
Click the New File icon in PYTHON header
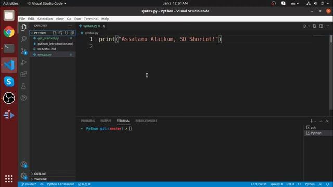[x=55, y=33]
